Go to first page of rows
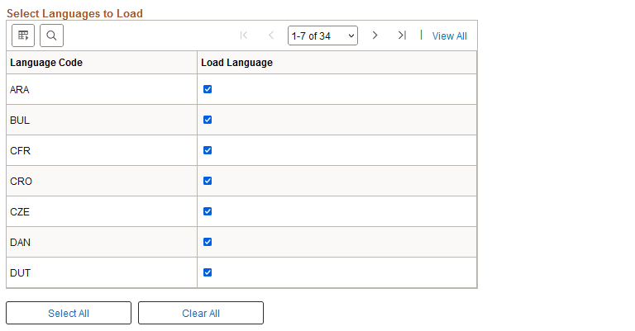Screen dimensions: 635x331 pyautogui.click(x=244, y=35)
